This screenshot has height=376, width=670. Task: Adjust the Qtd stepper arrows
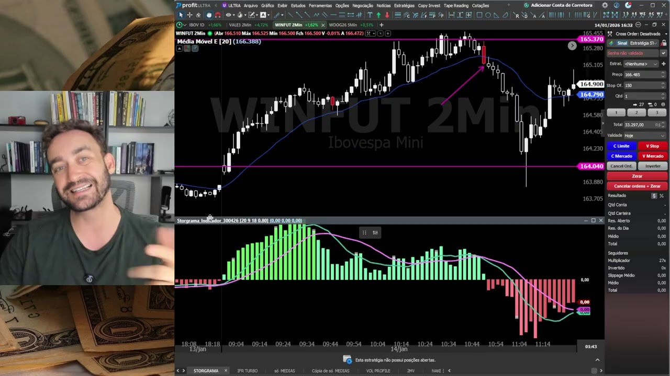pyautogui.click(x=663, y=96)
